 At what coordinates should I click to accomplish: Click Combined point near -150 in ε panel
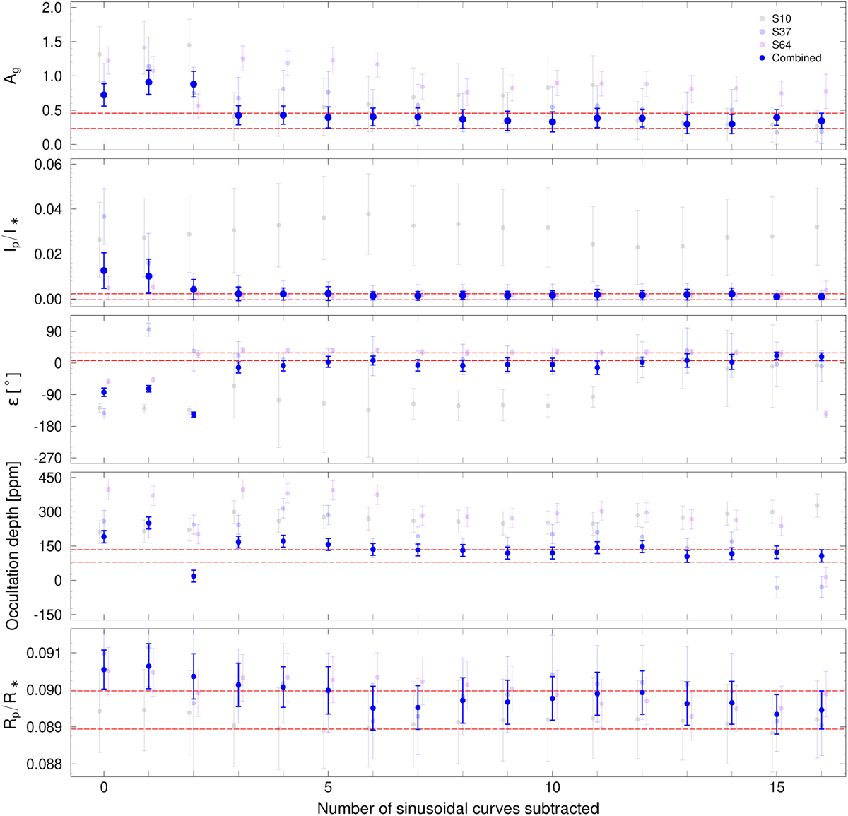coord(194,415)
